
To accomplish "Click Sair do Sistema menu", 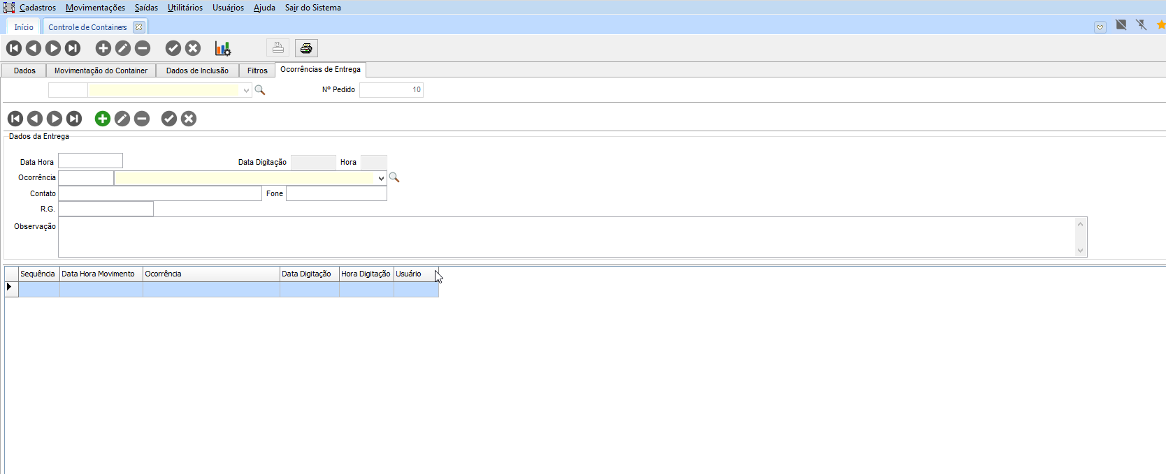I will click(x=313, y=8).
